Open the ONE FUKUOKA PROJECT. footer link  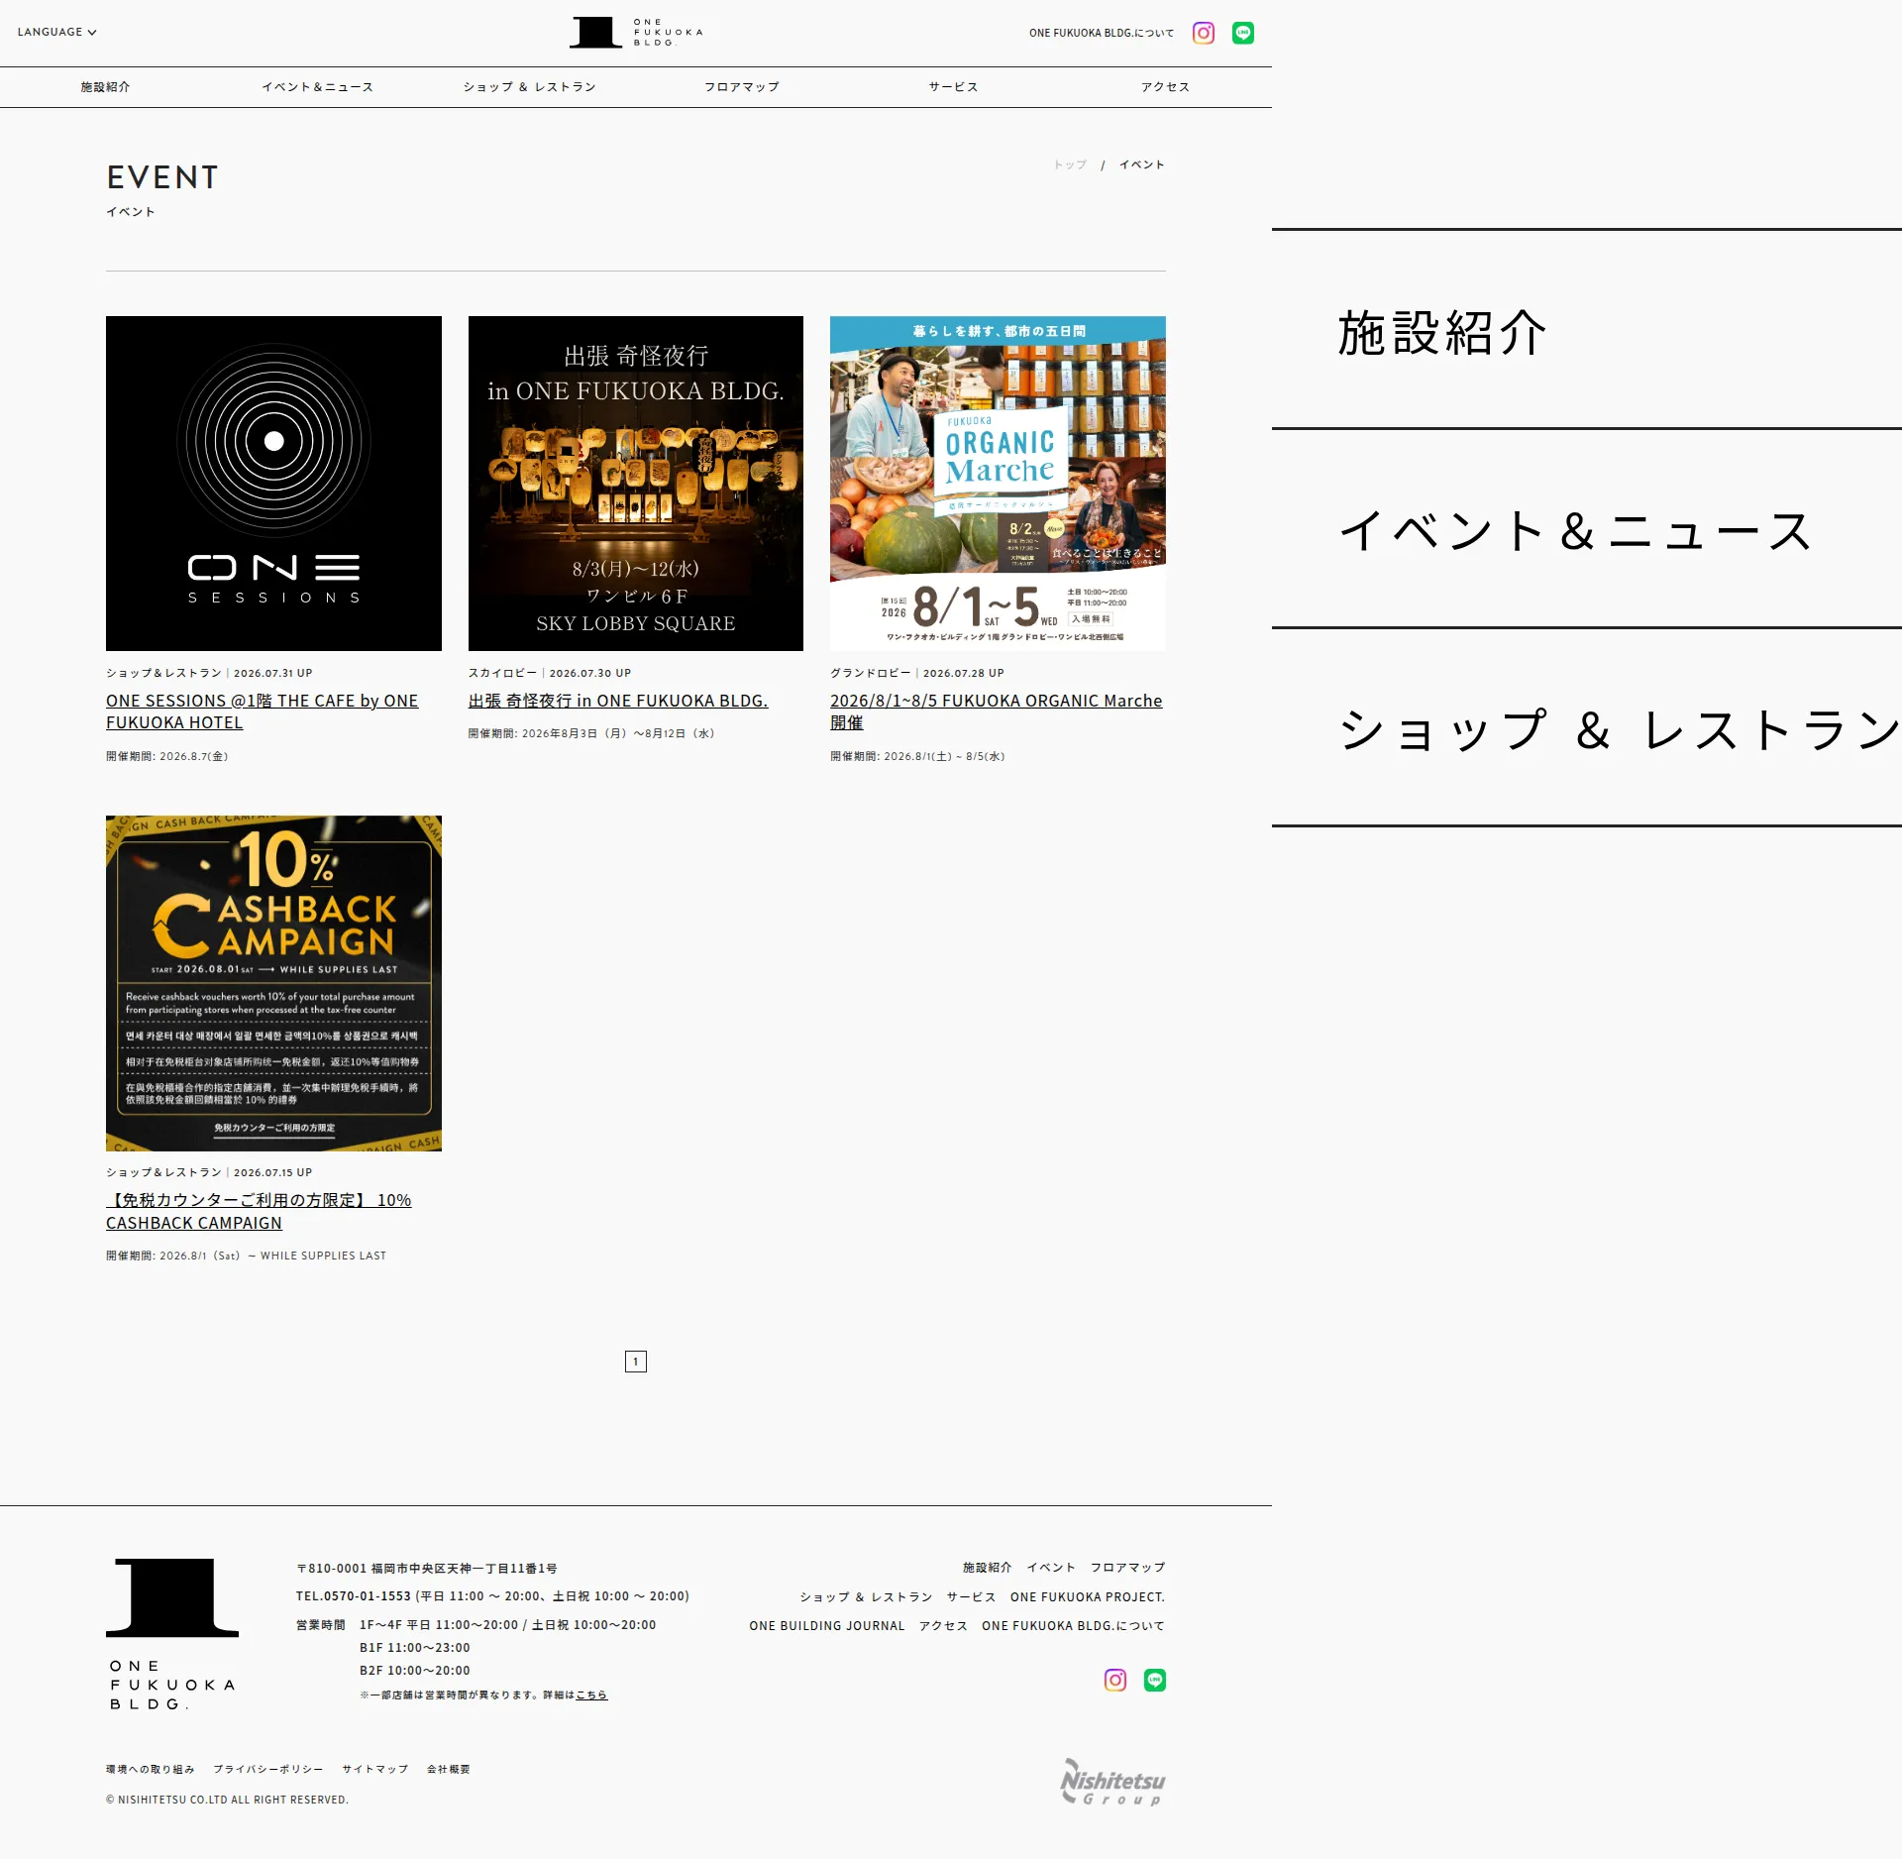point(1088,1597)
